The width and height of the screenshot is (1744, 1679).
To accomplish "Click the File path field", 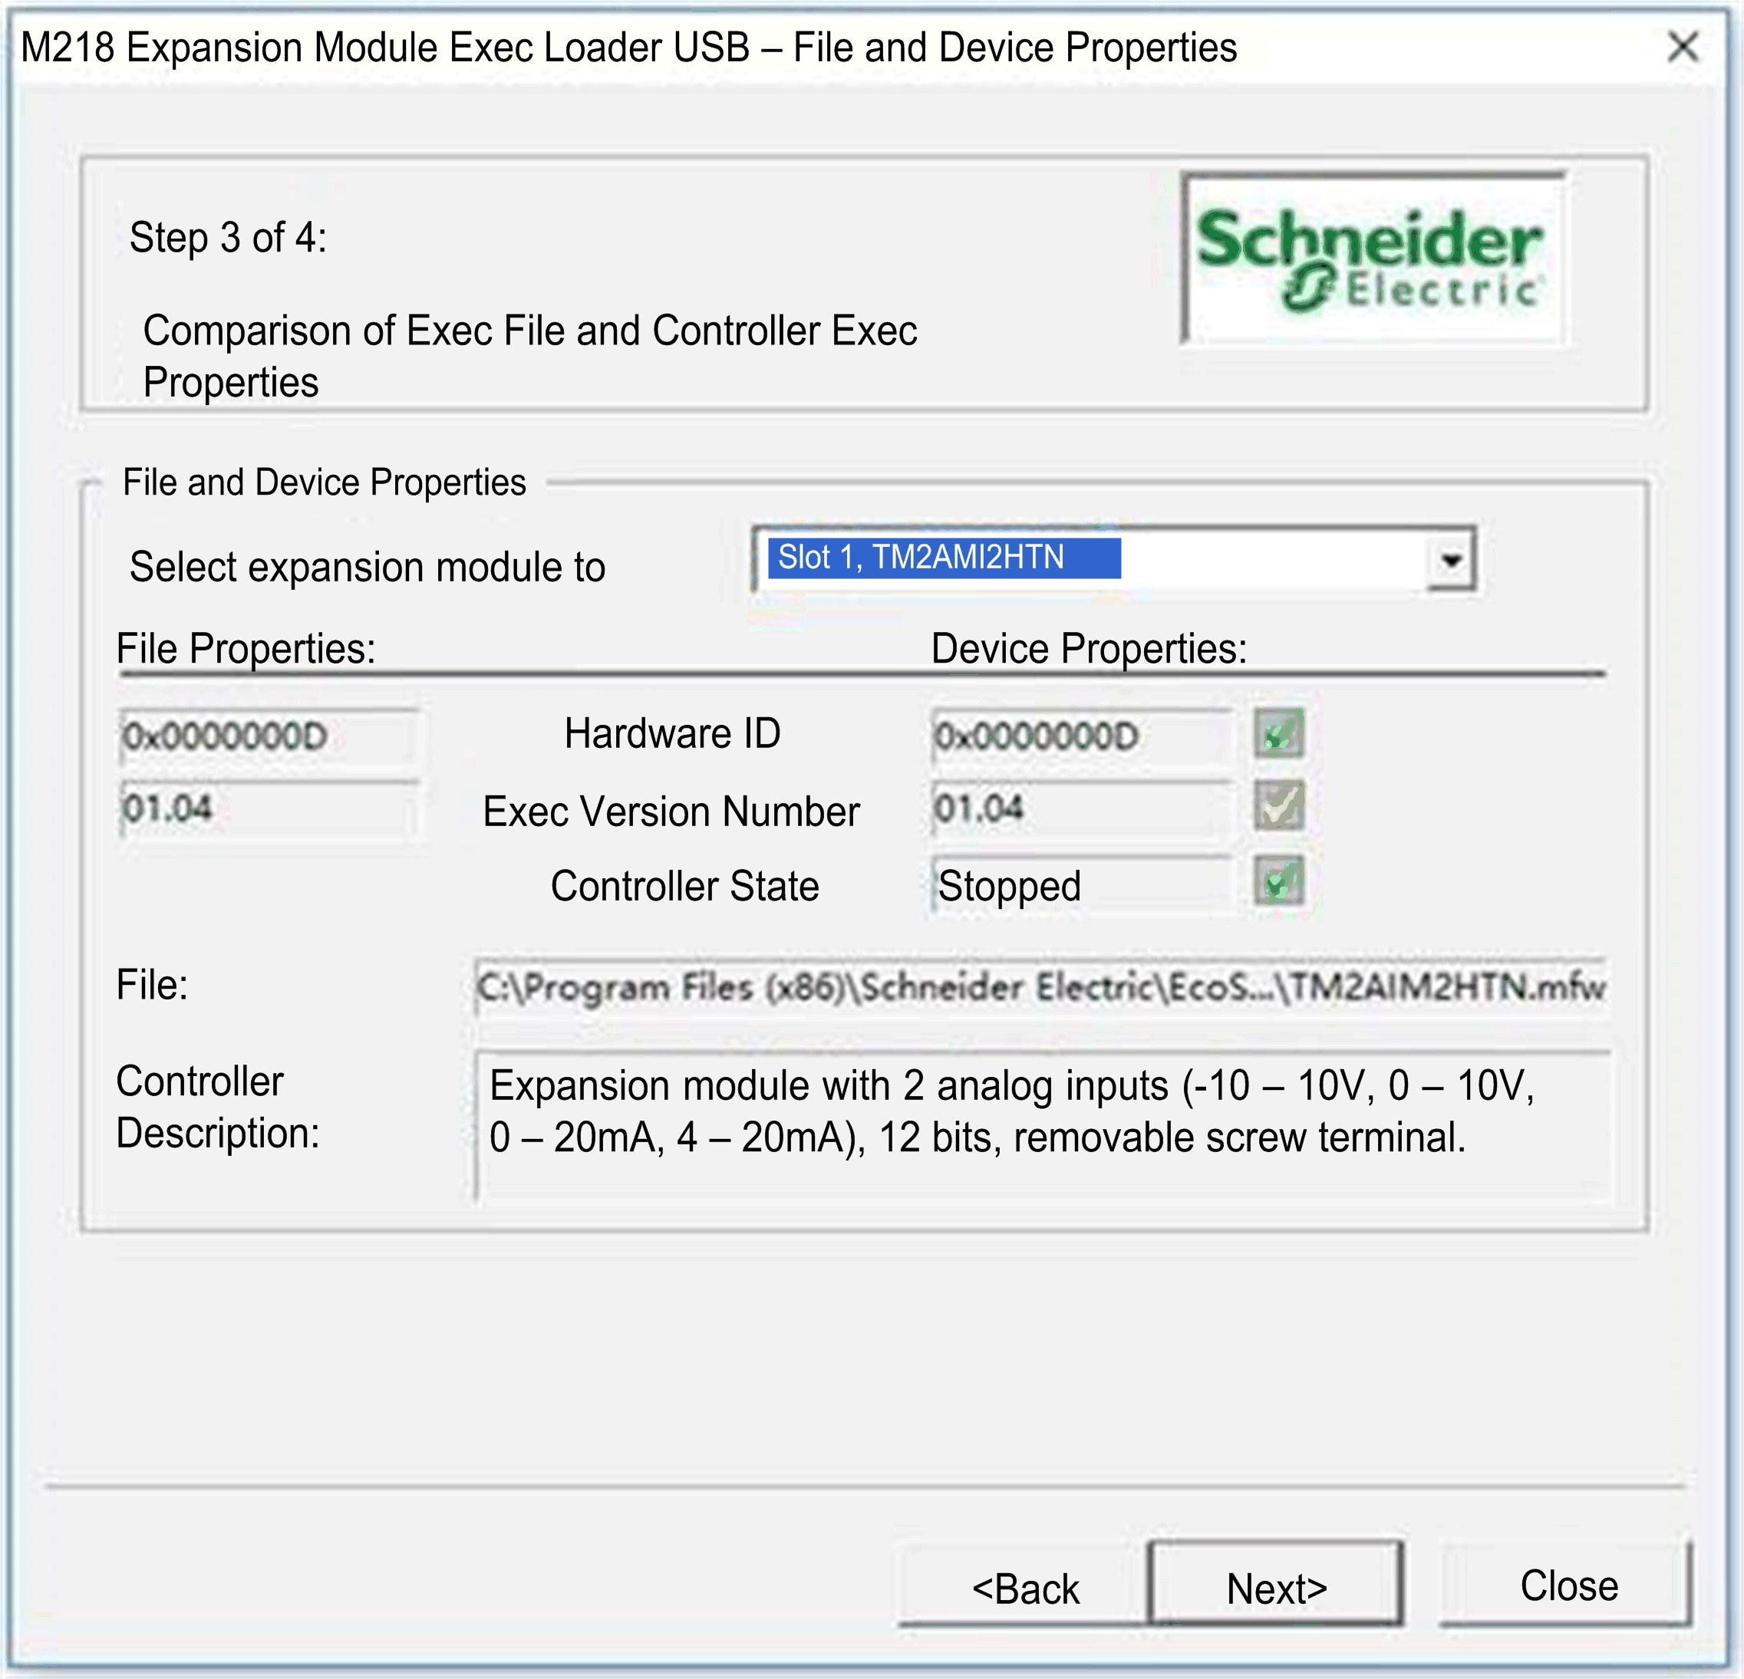I will (x=1041, y=986).
